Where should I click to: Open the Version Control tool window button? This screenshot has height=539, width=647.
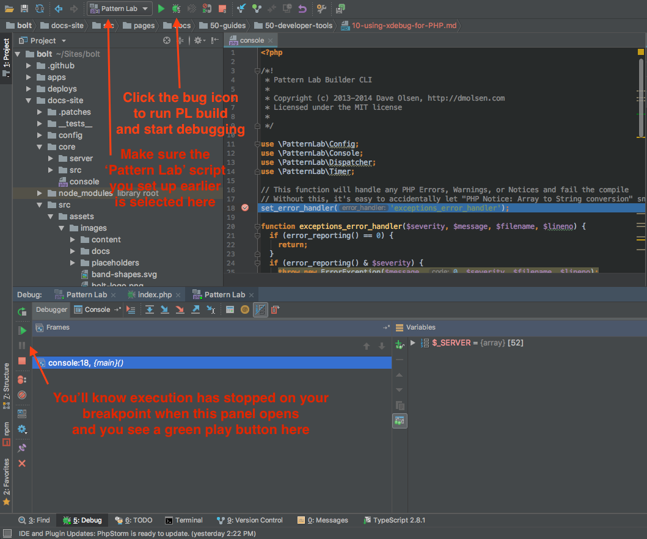coord(250,520)
